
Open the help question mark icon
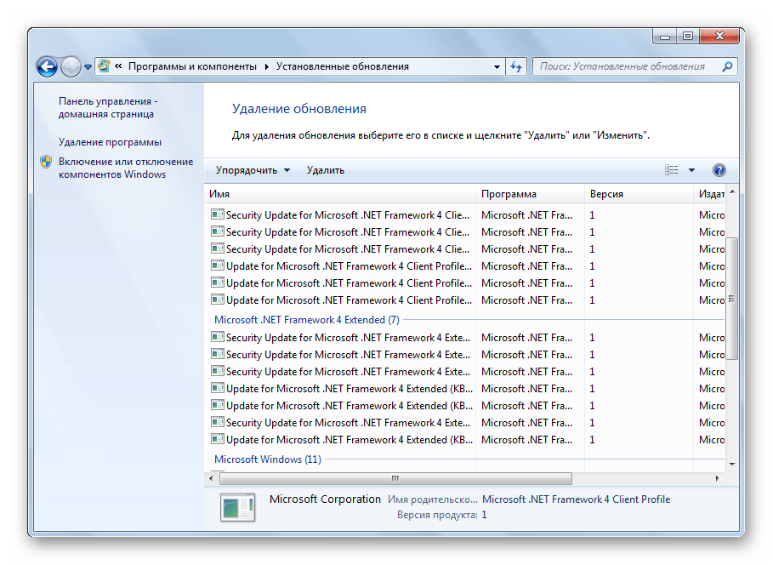(719, 170)
